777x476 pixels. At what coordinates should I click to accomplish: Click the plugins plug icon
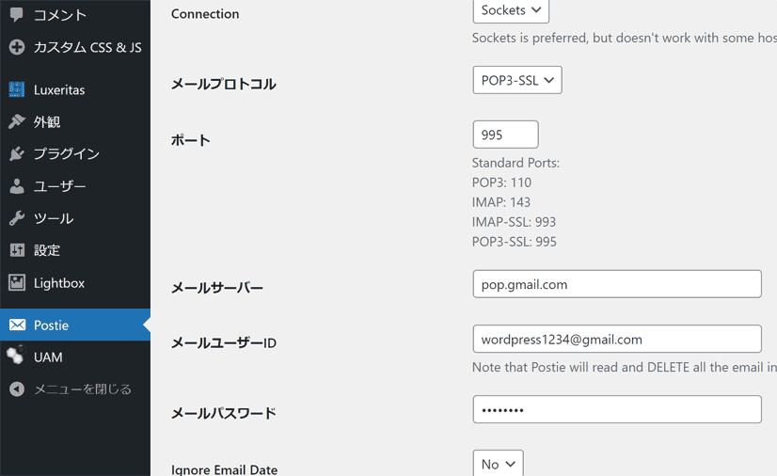pos(17,153)
